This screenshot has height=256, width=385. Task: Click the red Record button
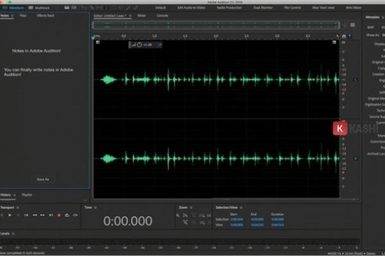pos(59,215)
